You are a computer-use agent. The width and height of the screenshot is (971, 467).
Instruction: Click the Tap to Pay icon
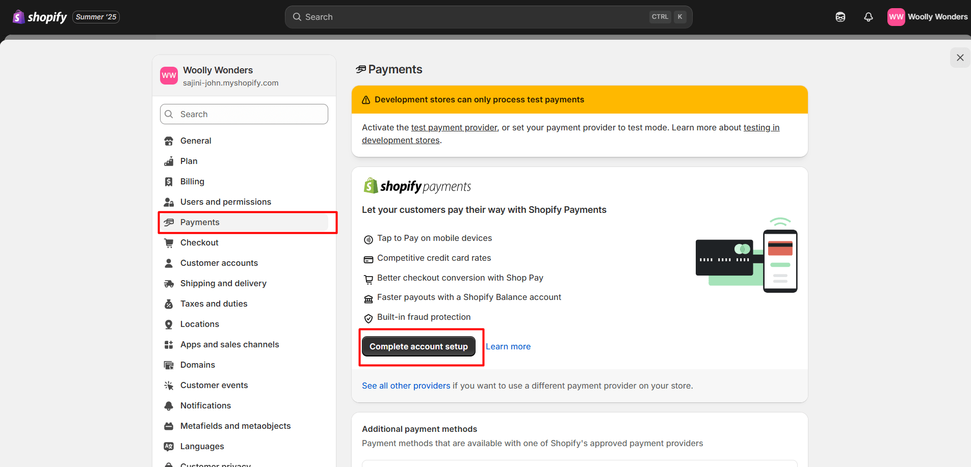point(369,239)
